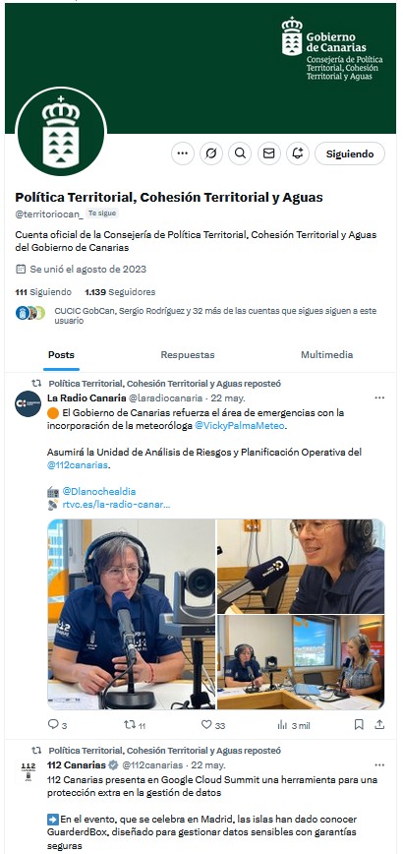The image size is (403, 854).
Task: Click the Grok circle-slash profile icon
Action: click(x=211, y=153)
